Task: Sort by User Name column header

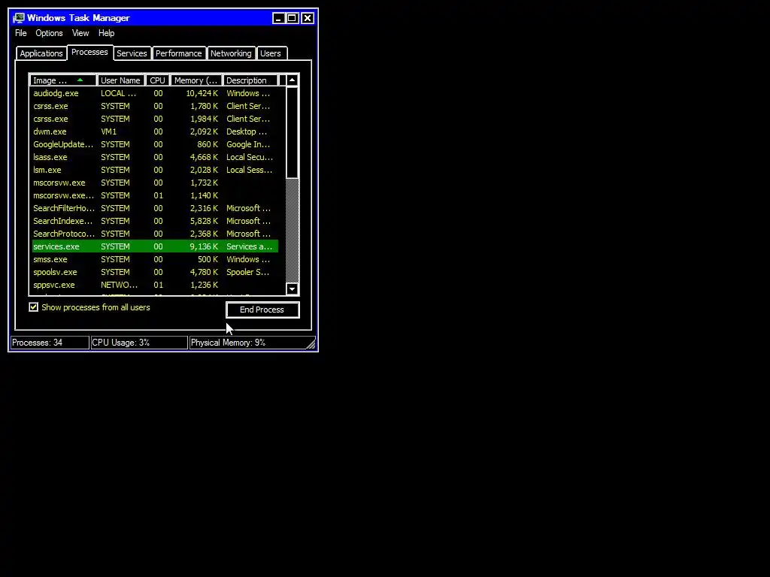Action: coord(121,80)
